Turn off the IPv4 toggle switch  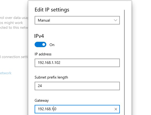[40, 44]
